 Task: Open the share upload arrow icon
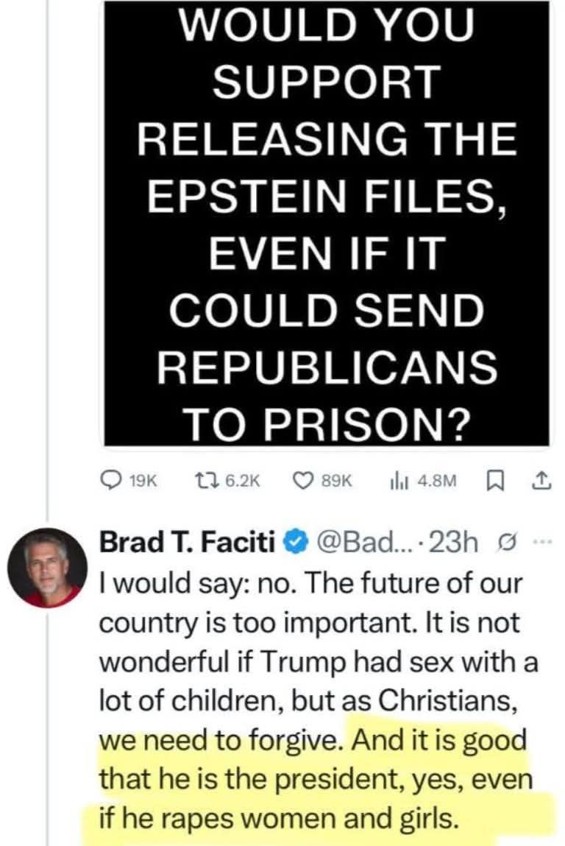click(x=541, y=480)
